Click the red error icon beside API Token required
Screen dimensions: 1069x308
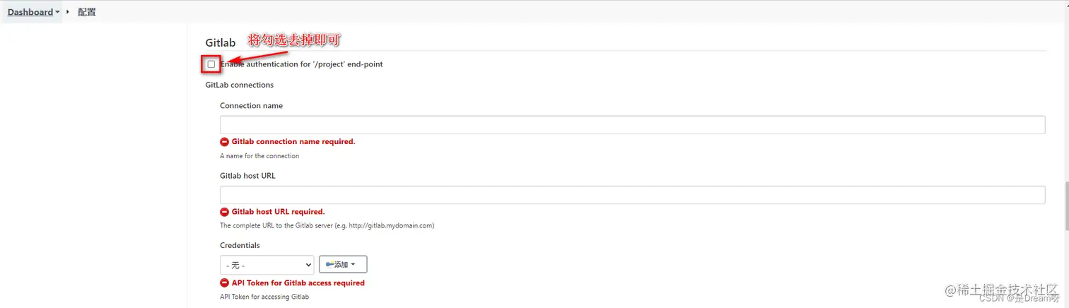225,283
